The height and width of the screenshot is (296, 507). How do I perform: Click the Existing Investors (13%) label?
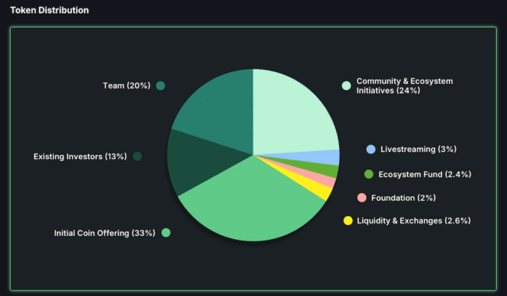point(80,157)
